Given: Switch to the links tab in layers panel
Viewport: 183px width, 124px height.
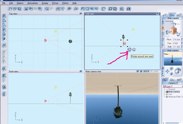Looking at the screenshot, I should 179,80.
